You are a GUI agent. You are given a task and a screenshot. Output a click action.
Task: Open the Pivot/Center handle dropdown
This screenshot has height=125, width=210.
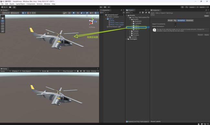pos(6,13)
